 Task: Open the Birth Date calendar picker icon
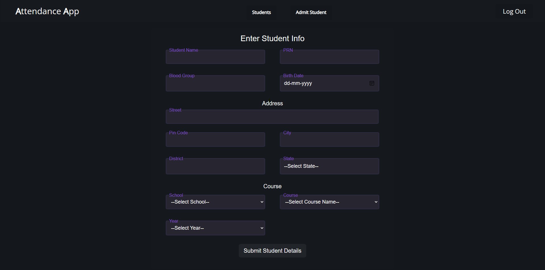click(x=372, y=83)
